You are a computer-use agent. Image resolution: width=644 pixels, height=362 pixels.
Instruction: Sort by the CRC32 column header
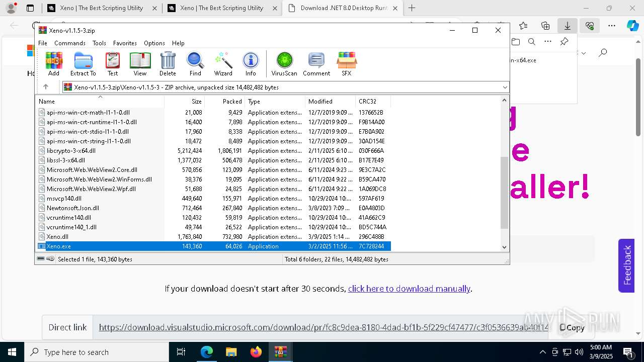373,101
